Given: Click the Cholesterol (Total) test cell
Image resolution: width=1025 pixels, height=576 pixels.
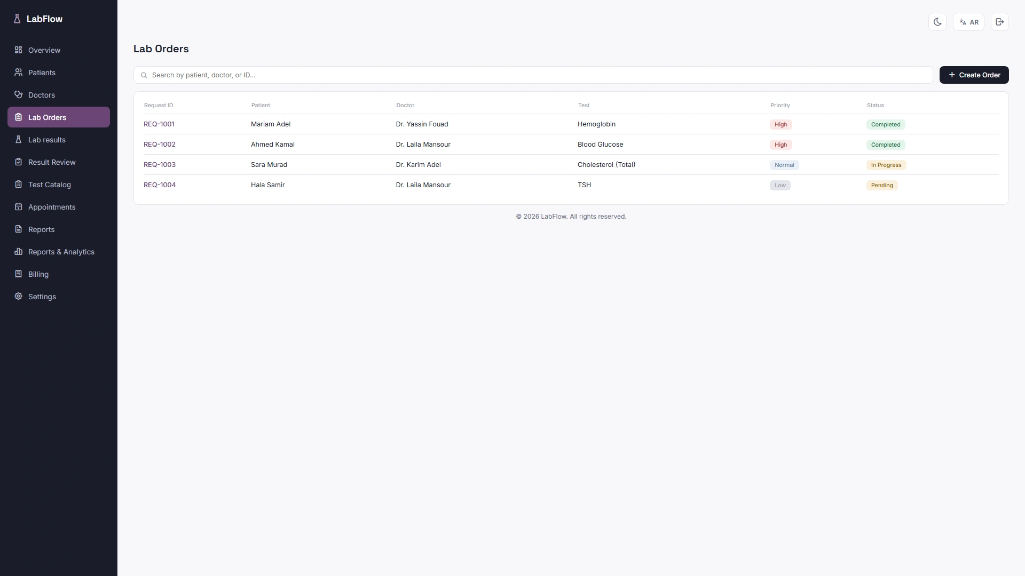Looking at the screenshot, I should (606, 165).
